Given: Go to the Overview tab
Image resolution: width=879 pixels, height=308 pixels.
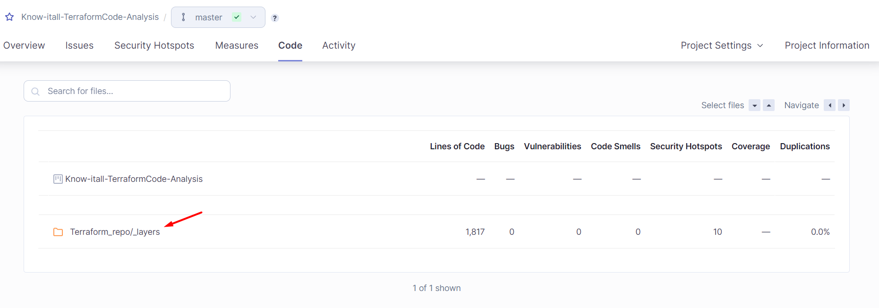Looking at the screenshot, I should pyautogui.click(x=24, y=45).
